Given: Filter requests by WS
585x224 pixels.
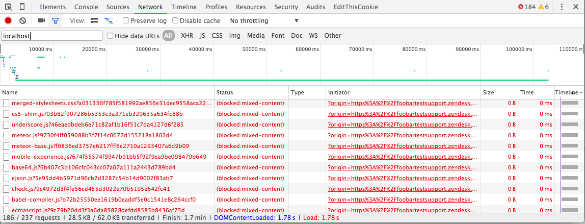Looking at the screenshot, I should [x=313, y=36].
